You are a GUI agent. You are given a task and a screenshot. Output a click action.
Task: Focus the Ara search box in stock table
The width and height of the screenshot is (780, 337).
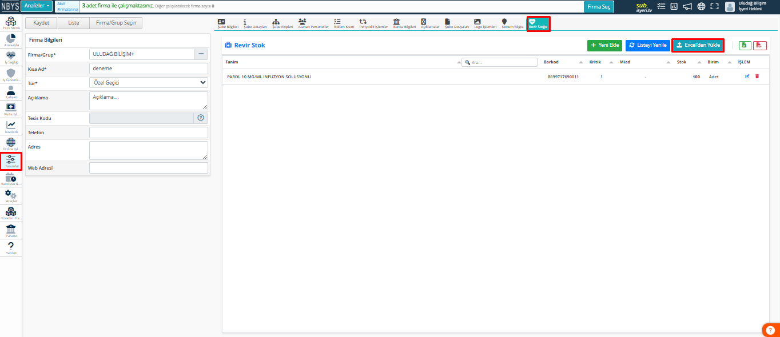[500, 62]
